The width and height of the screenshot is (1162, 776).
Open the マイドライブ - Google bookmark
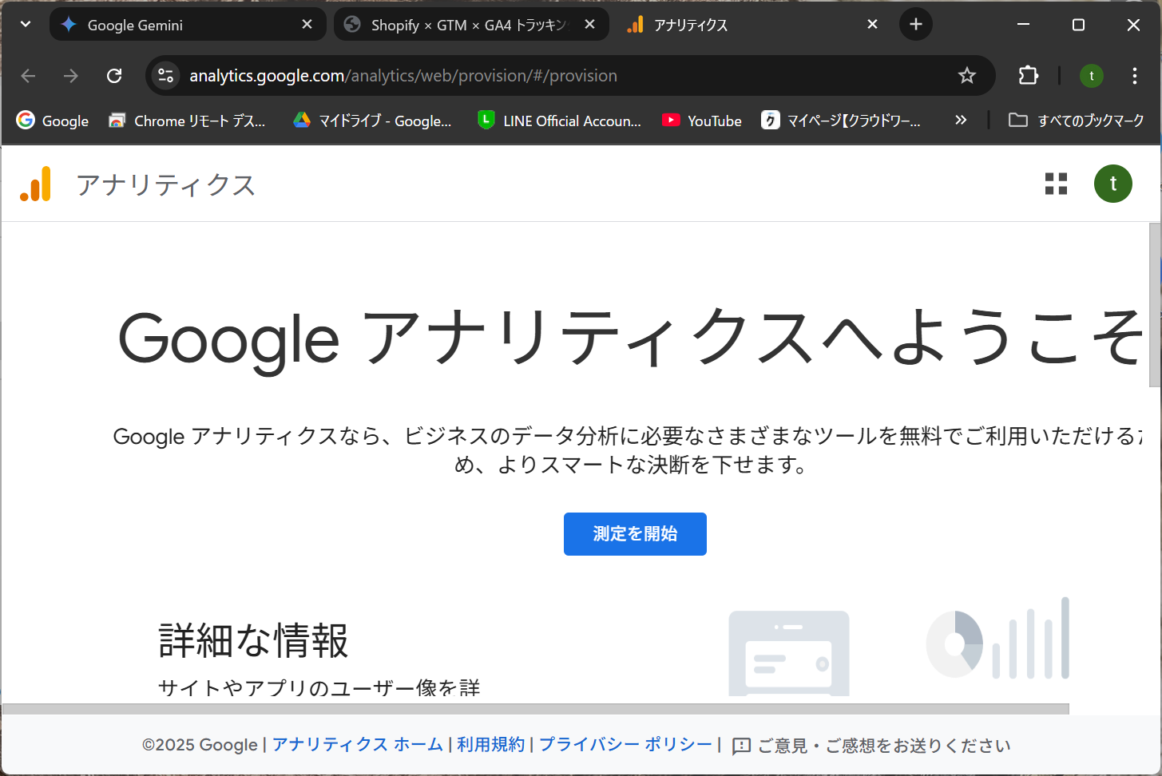point(373,121)
